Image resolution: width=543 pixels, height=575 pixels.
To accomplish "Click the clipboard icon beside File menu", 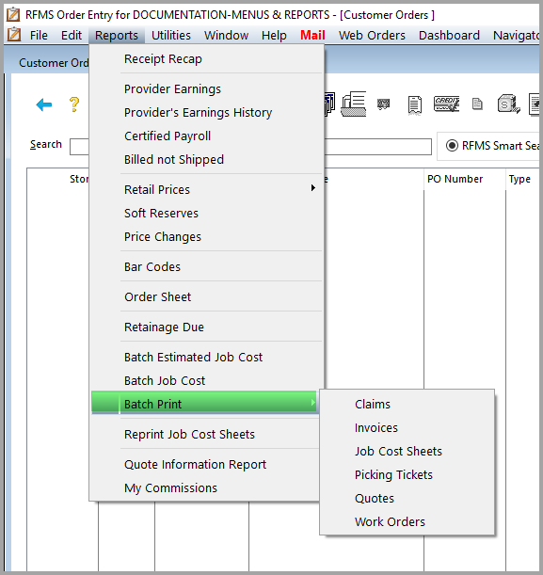I will (14, 35).
